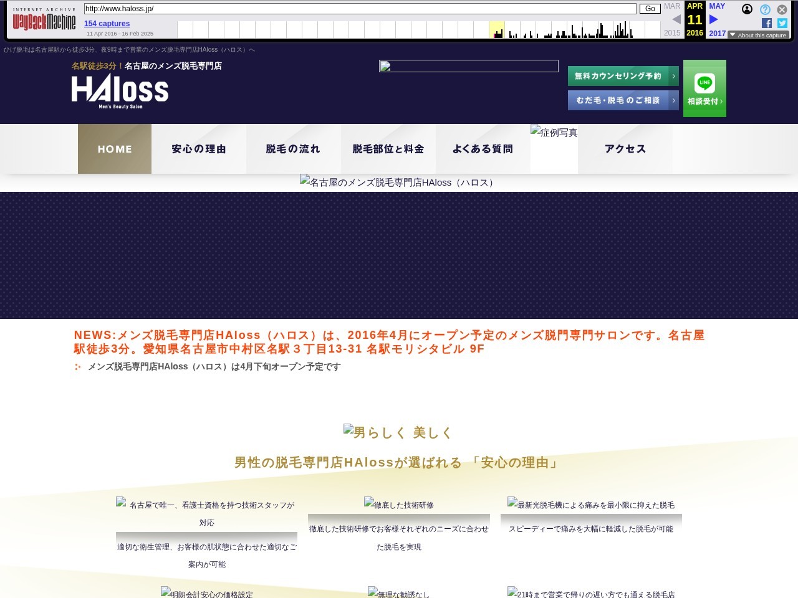
Task: Jump to 2015 captures
Action: coord(672,33)
